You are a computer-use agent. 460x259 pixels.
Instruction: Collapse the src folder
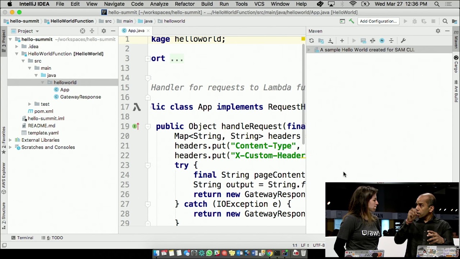click(x=23, y=61)
